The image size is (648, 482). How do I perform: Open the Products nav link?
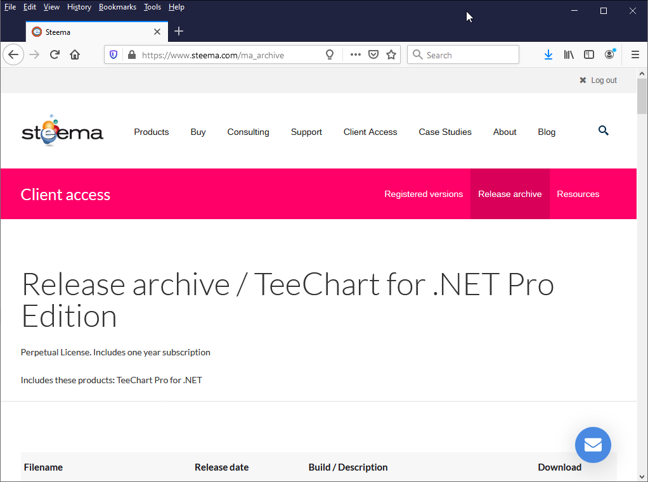(152, 132)
